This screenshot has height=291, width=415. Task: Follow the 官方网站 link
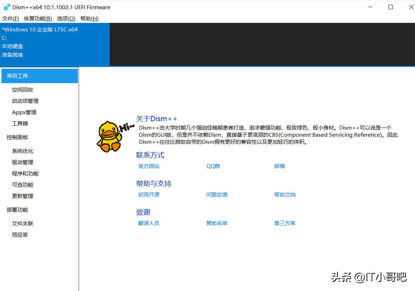[x=149, y=166]
